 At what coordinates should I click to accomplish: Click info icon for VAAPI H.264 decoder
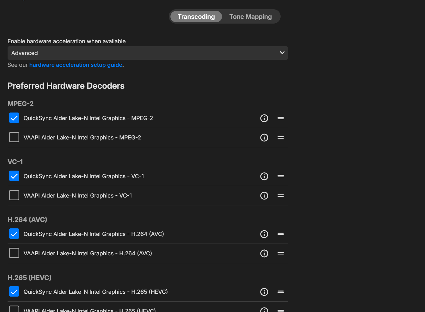pyautogui.click(x=264, y=253)
